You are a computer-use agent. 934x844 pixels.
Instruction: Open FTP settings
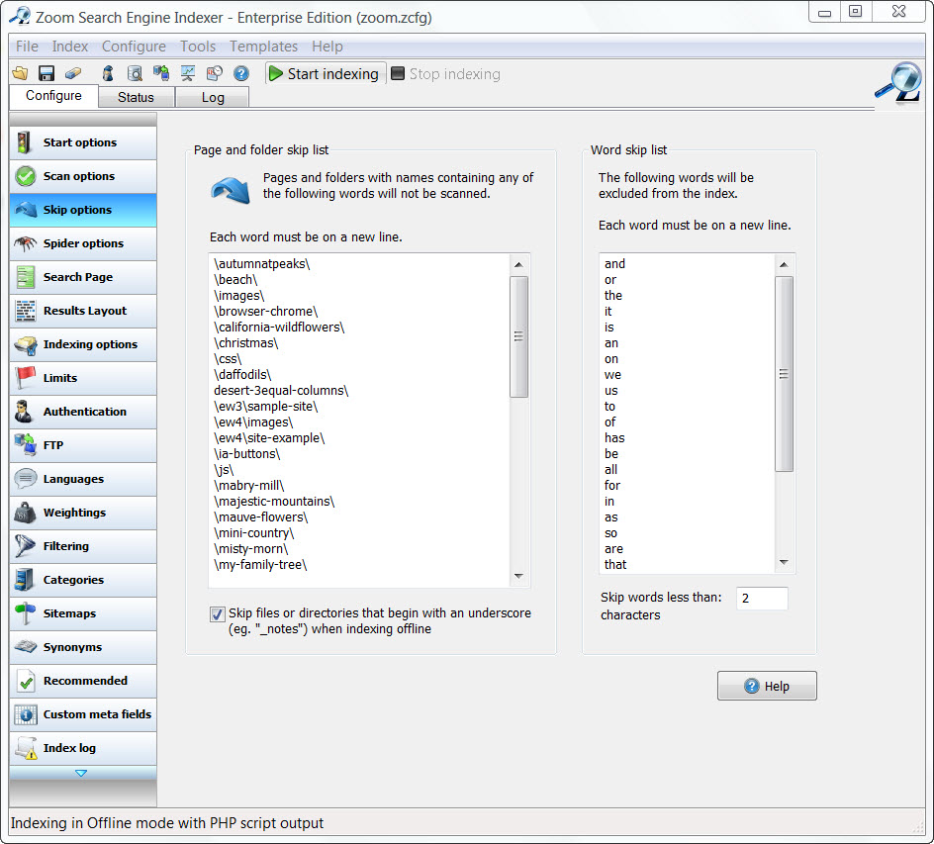83,445
